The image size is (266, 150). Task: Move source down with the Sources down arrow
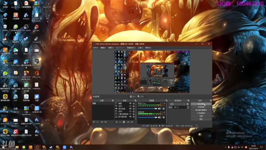(x=132, y=122)
